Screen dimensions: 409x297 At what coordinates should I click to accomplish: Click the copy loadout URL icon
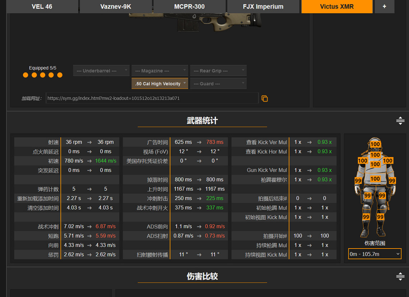tap(265, 98)
